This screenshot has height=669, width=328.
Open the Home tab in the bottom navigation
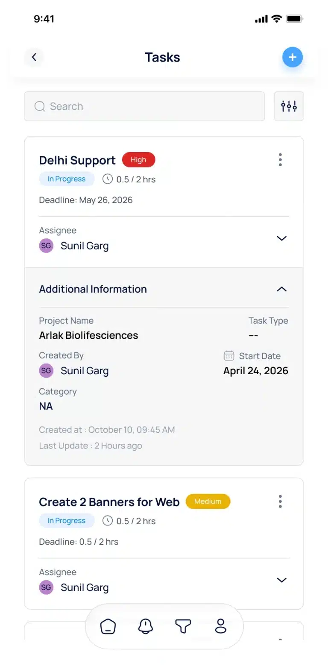tap(108, 627)
